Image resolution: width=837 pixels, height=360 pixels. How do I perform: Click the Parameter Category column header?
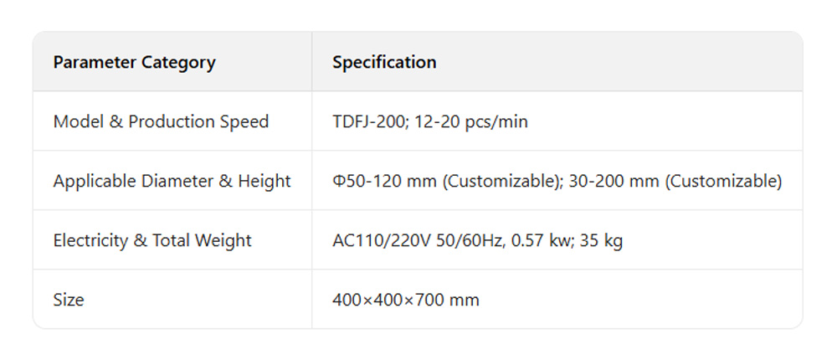(x=134, y=62)
